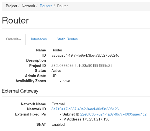Screen dimensions: 150x131
Task: Click the Name value Router
Action: 57,50
